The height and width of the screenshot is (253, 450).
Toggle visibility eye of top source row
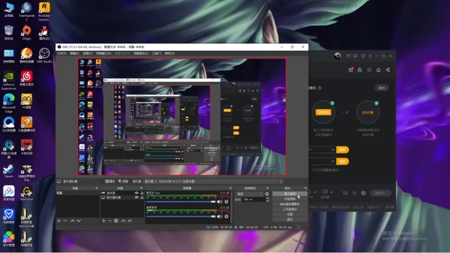137,193
